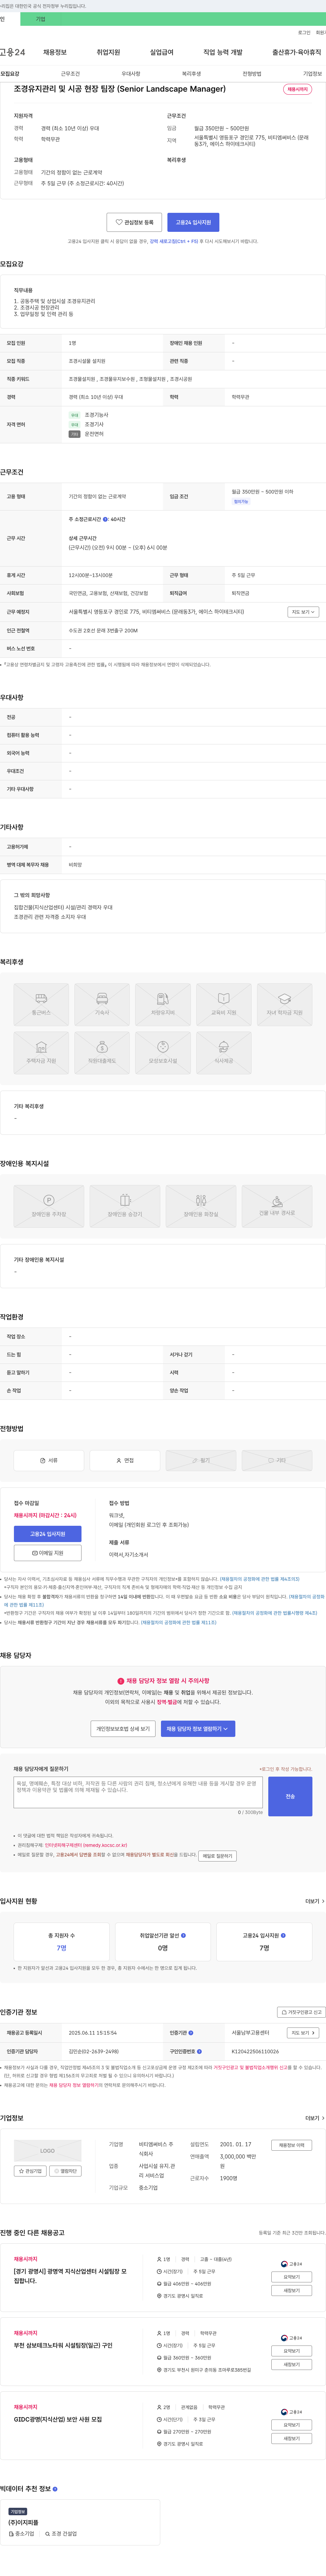Jump to the 복리후생 section tab
The image size is (326, 2576).
191,74
